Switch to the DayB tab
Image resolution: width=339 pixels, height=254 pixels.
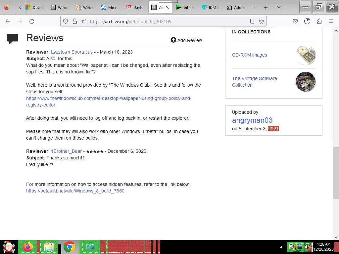(x=134, y=7)
